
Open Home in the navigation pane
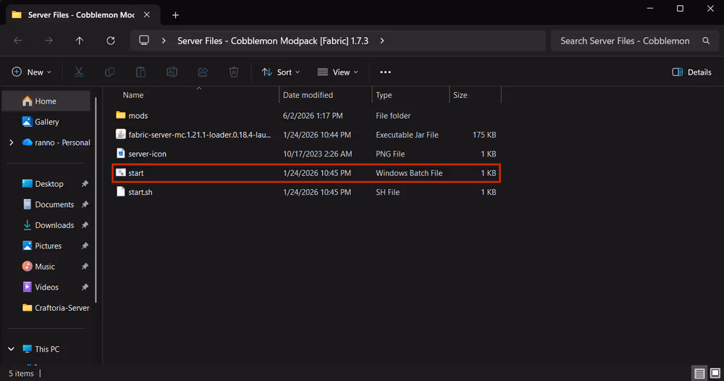point(46,101)
